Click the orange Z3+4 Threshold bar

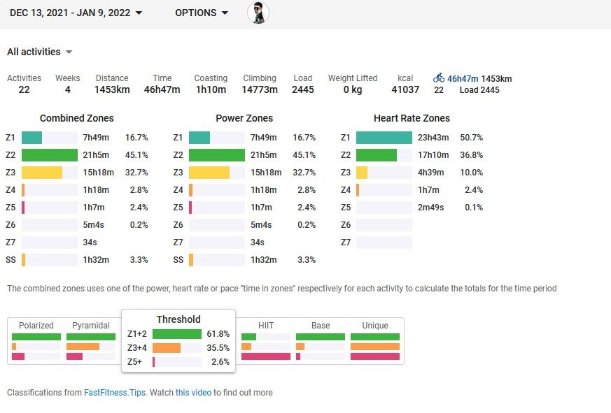coord(167,348)
